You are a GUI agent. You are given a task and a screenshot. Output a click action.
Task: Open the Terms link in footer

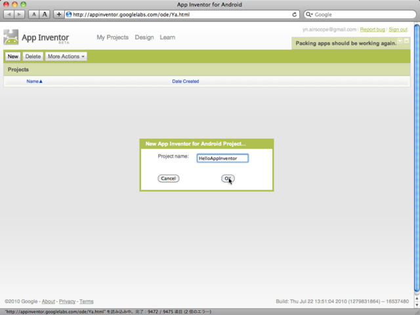tap(86, 301)
